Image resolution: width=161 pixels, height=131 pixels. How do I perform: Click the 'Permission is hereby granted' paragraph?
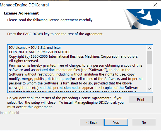[x=76, y=77]
